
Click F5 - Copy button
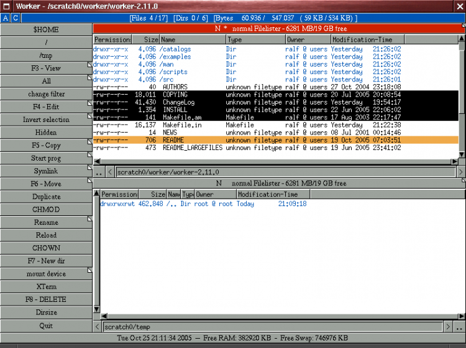coord(46,145)
